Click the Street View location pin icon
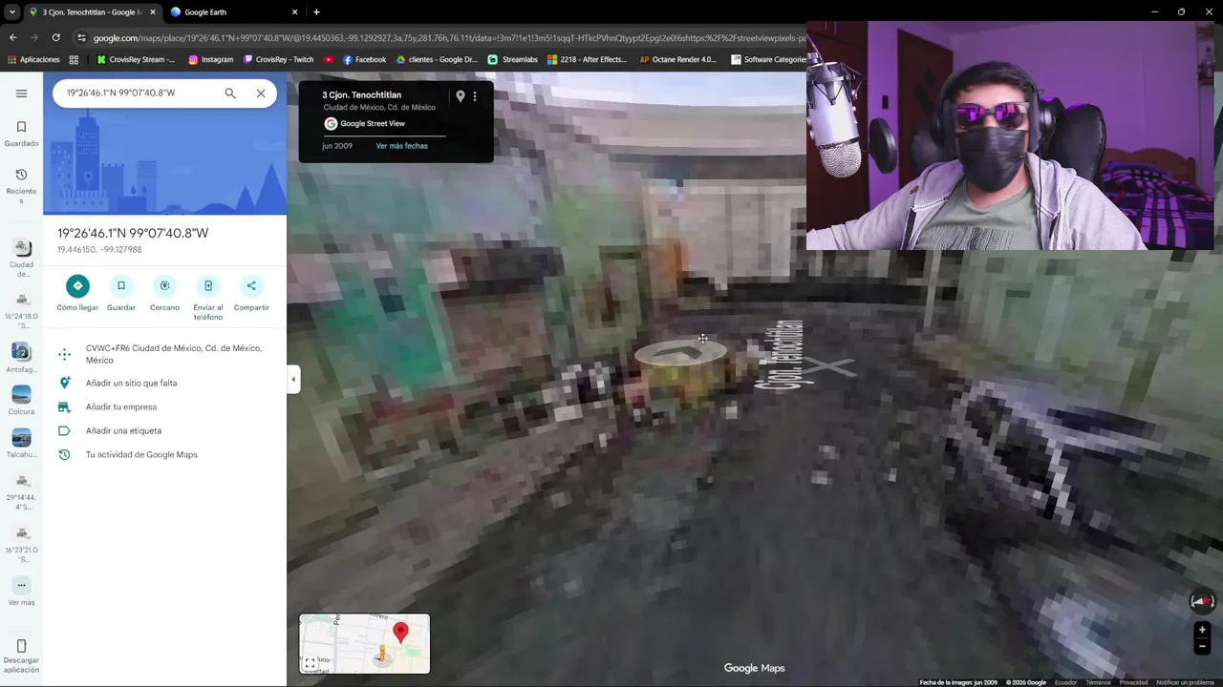Screen dimensions: 1223x687 [460, 96]
